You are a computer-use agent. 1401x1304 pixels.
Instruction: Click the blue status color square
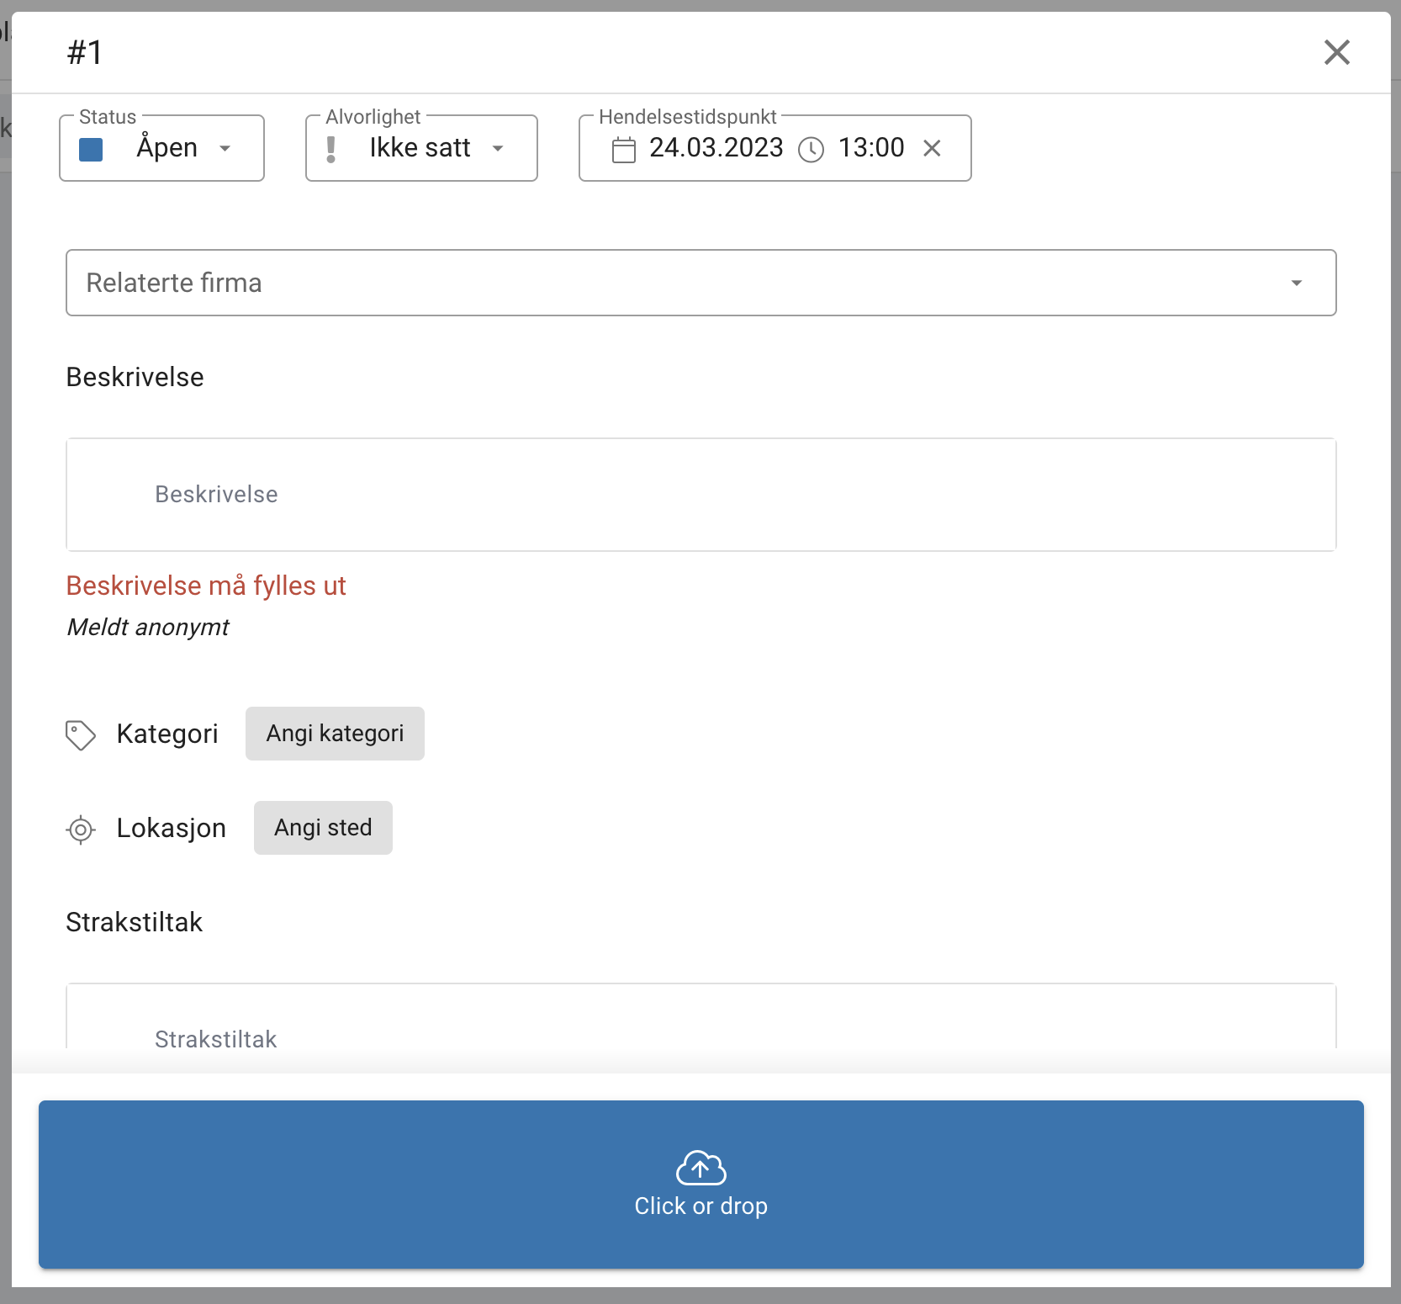click(x=91, y=149)
